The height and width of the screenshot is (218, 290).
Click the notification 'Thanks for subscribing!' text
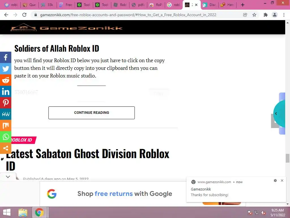tap(210, 195)
